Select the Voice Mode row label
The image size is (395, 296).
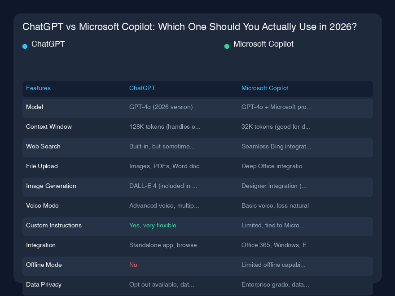tap(42, 206)
